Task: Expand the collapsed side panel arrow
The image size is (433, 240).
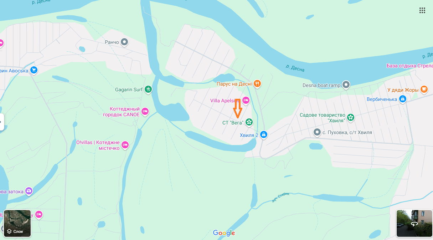Action: click(1, 122)
